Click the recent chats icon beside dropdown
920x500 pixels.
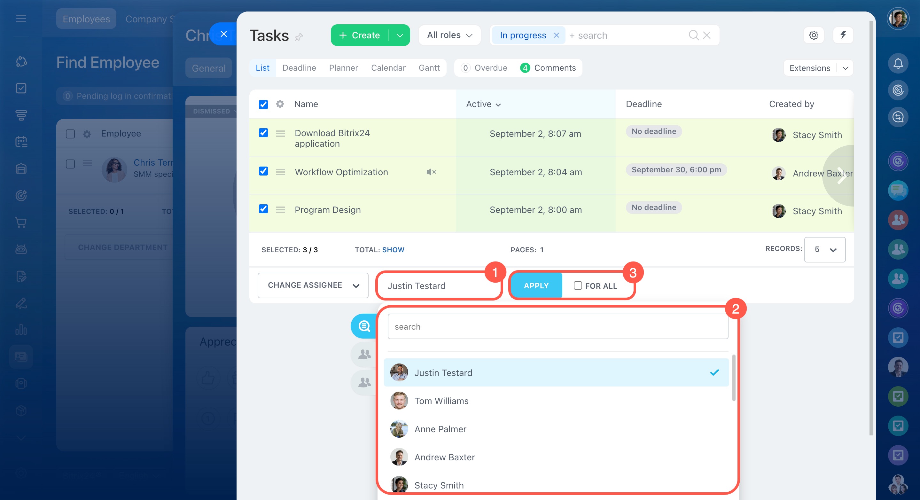pos(364,326)
